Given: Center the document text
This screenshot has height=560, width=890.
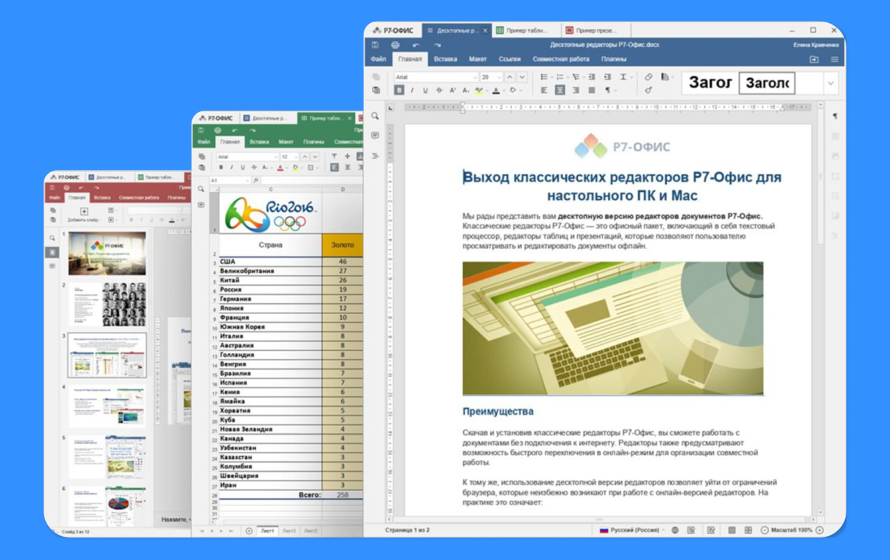Looking at the screenshot, I should click(560, 90).
